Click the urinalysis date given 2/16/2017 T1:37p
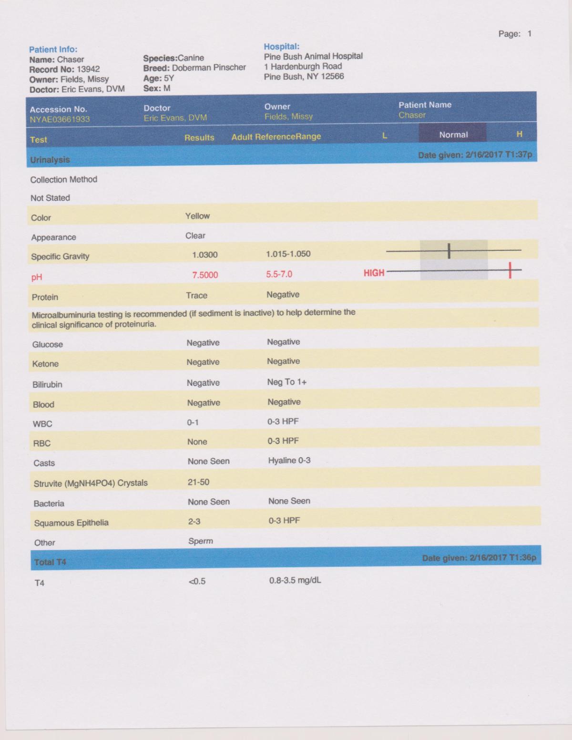The image size is (572, 740). tap(475, 155)
